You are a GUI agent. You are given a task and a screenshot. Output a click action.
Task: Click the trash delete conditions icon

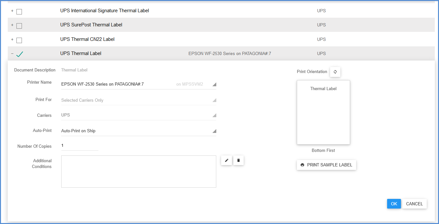pos(239,160)
